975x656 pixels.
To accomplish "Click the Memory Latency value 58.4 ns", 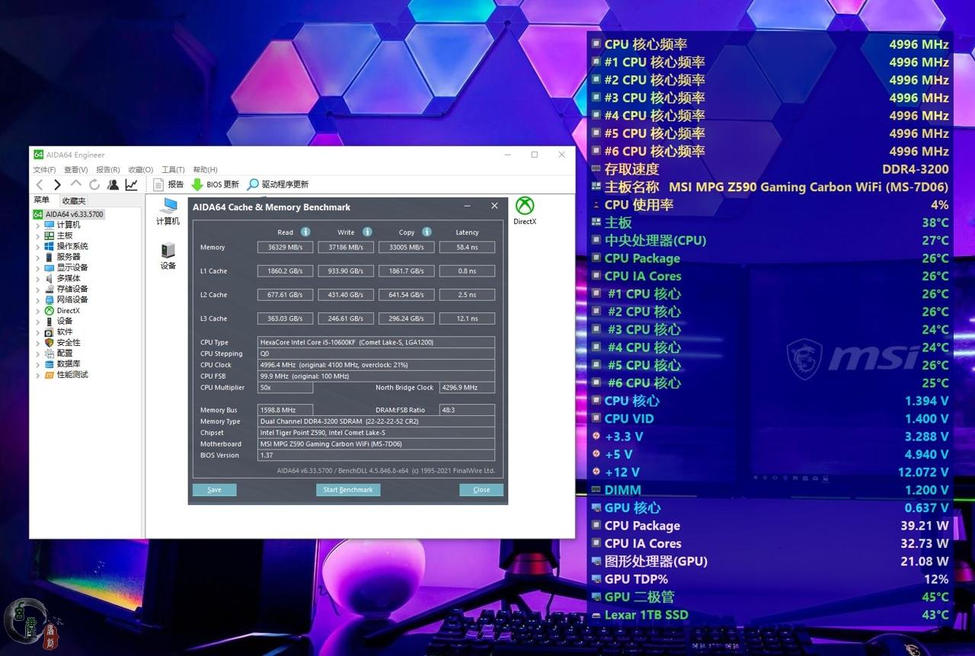I will pos(467,247).
